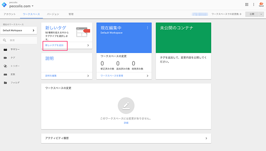This screenshot has height=151, width=266.
Task: Select the ワークスペース tab
Action: (x=32, y=14)
